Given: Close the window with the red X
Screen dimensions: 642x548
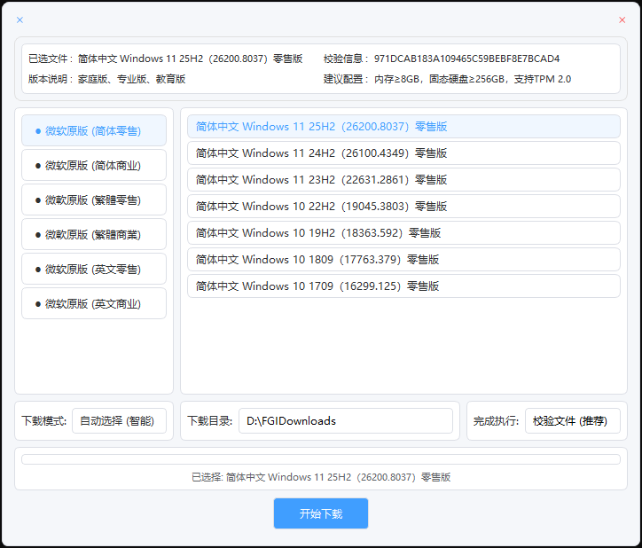Looking at the screenshot, I should tap(622, 20).
